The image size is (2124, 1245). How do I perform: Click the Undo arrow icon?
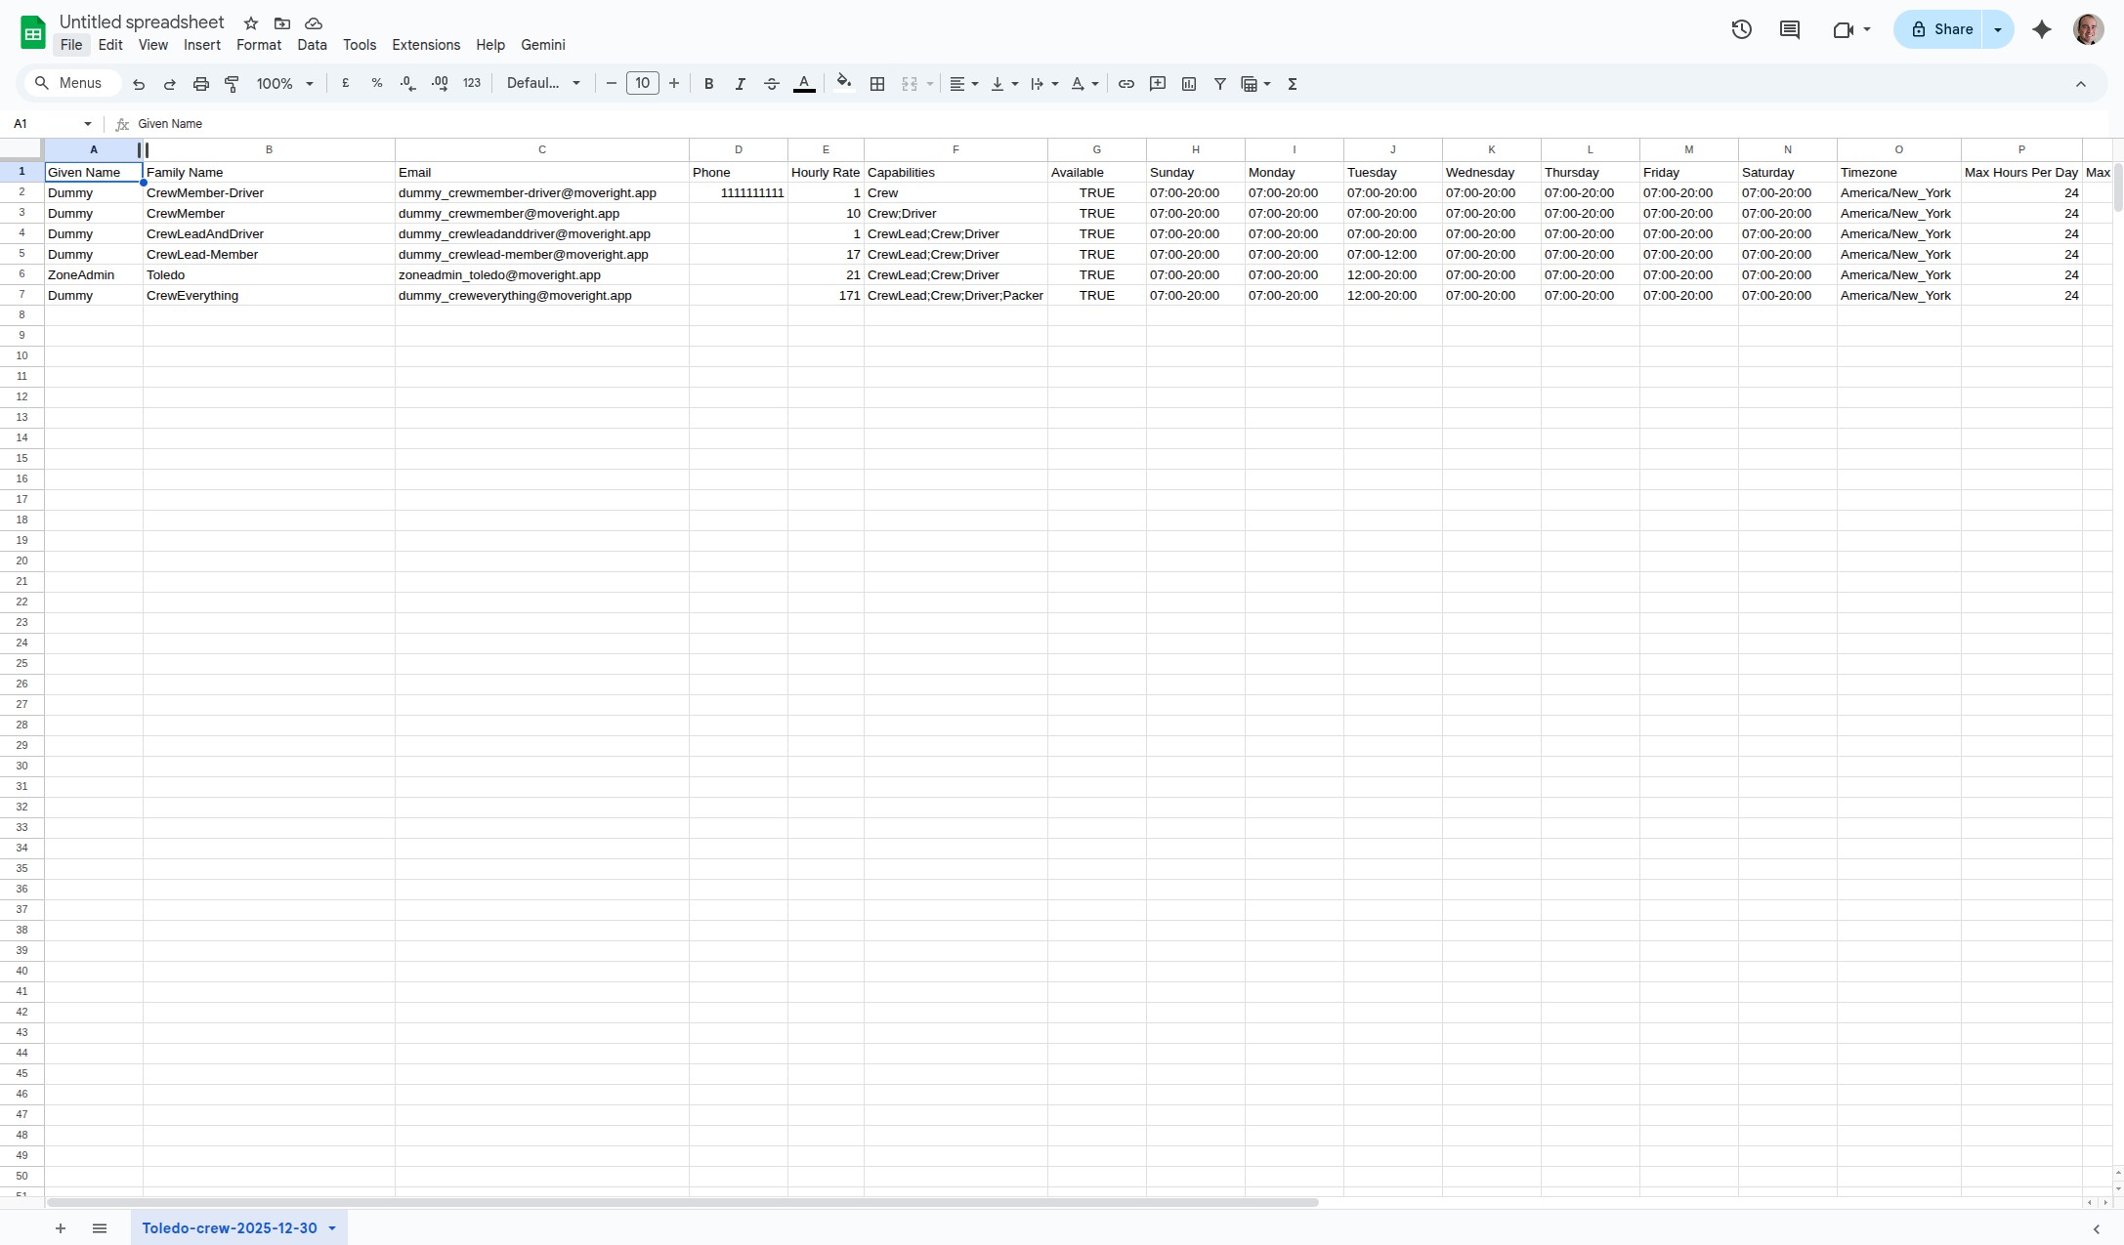139,84
